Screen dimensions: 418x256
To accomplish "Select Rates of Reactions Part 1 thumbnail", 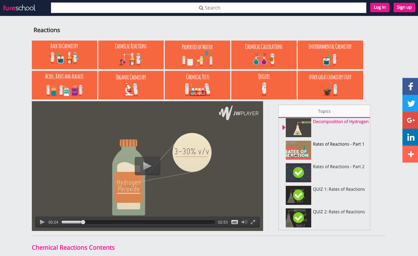I will click(298, 150).
